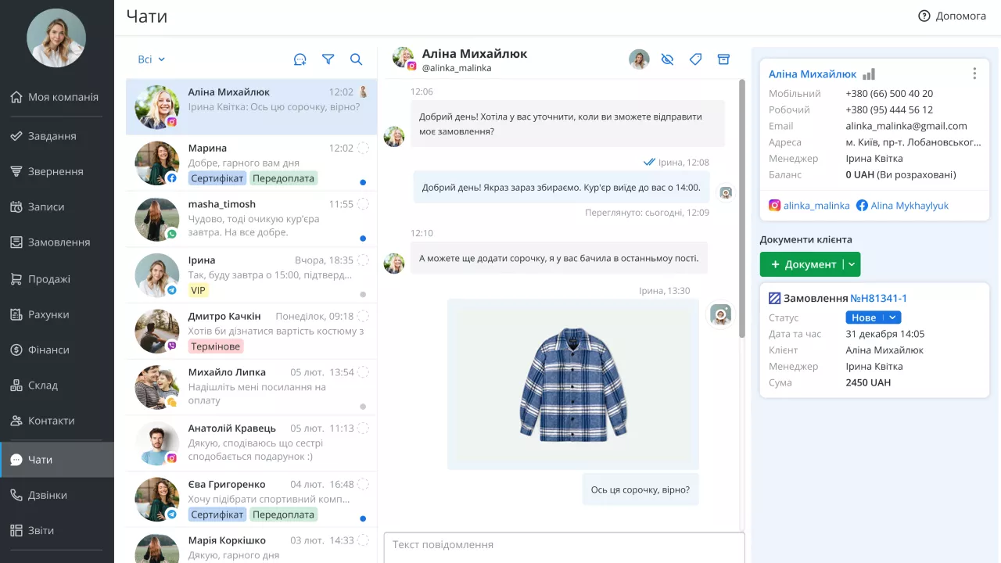
Task: Click the Сертифікат tag on Марина chat
Action: pyautogui.click(x=217, y=178)
